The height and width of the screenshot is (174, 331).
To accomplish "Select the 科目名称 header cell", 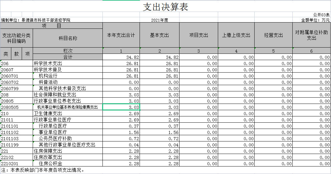I will click(x=68, y=38).
